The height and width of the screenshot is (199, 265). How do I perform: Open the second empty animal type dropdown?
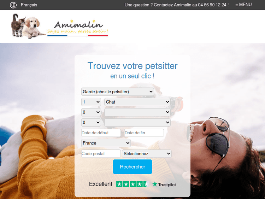(137, 112)
